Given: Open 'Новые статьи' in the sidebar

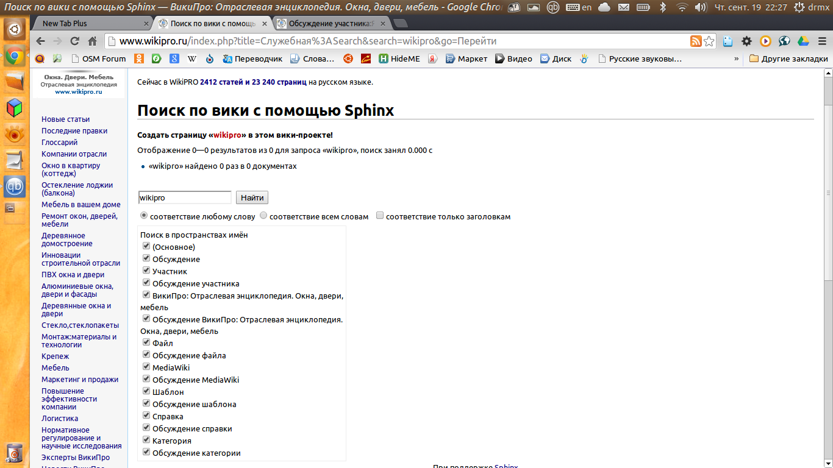Looking at the screenshot, I should tap(65, 119).
